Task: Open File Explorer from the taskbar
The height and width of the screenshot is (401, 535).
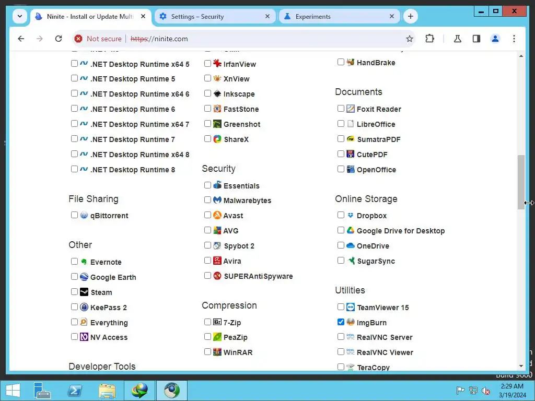Action: (x=107, y=391)
